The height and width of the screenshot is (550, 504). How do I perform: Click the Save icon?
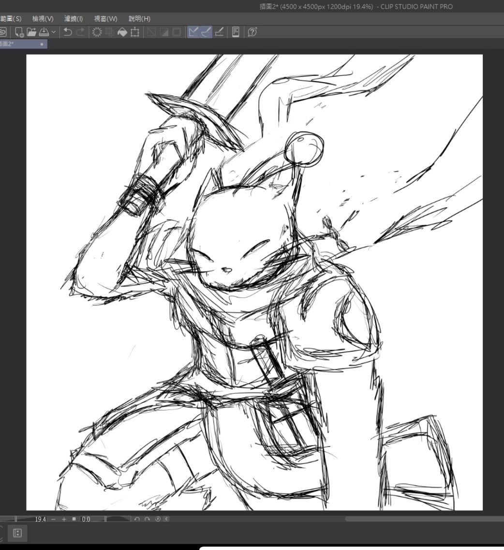tap(44, 32)
